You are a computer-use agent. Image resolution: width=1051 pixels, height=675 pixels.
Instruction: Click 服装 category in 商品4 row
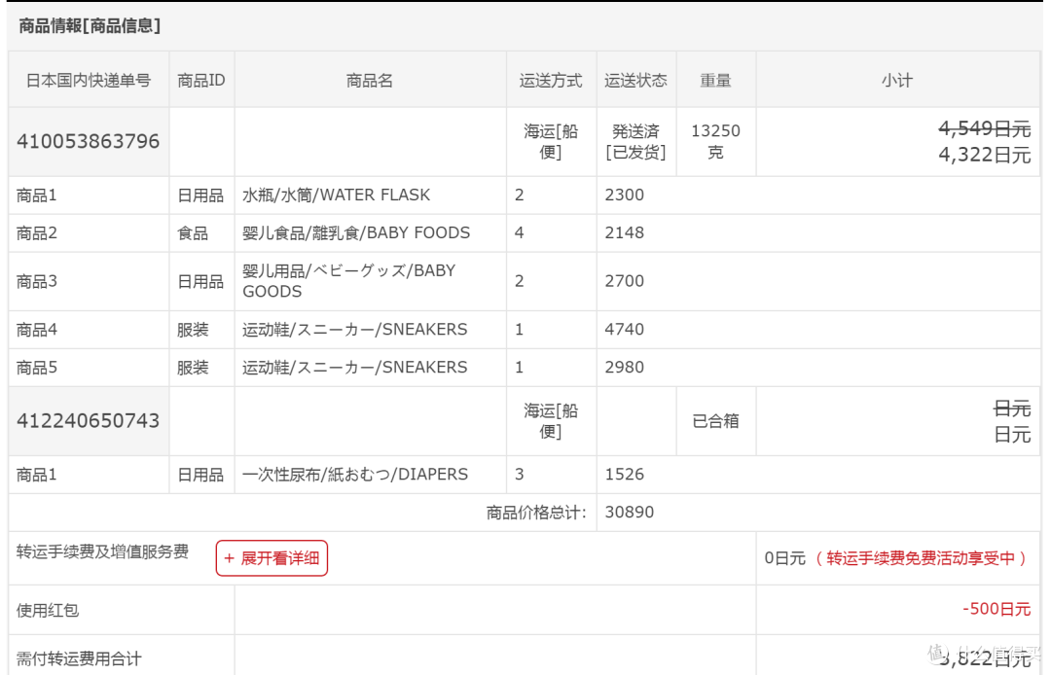(x=193, y=329)
